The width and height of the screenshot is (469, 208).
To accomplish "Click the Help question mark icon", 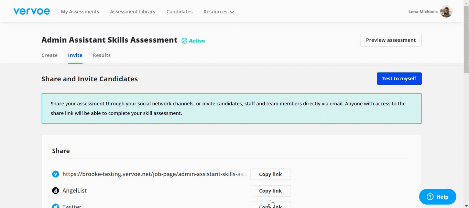I will (x=430, y=197).
